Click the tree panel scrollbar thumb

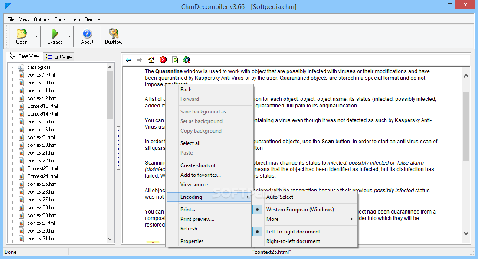click(x=110, y=95)
